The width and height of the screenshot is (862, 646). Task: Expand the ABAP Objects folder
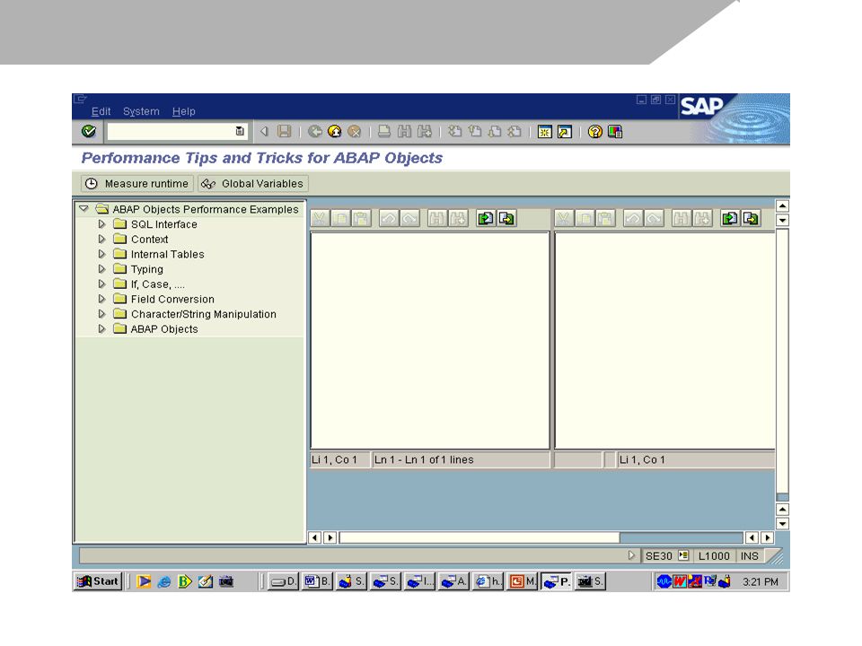[x=101, y=328]
